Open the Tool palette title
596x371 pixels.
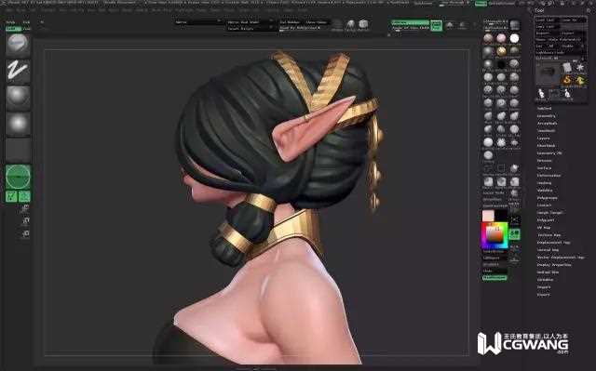click(x=539, y=10)
